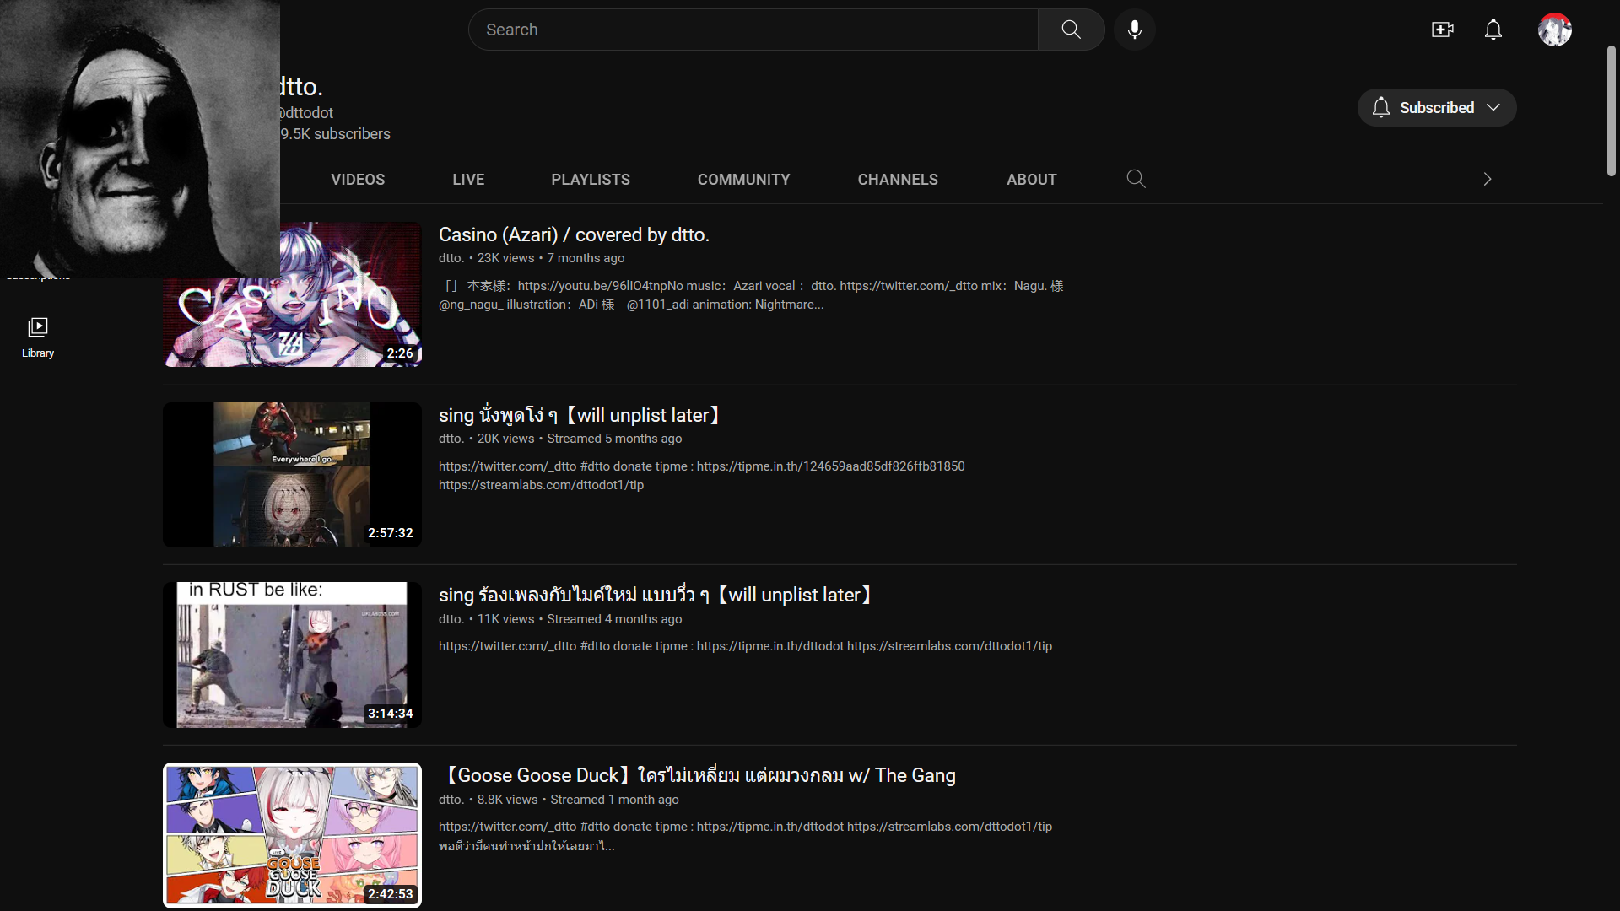Open the notifications bell
This screenshot has width=1620, height=911.
pyautogui.click(x=1493, y=30)
